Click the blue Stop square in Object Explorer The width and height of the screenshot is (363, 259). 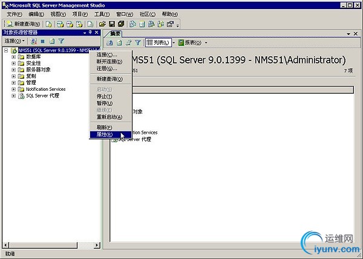point(42,41)
